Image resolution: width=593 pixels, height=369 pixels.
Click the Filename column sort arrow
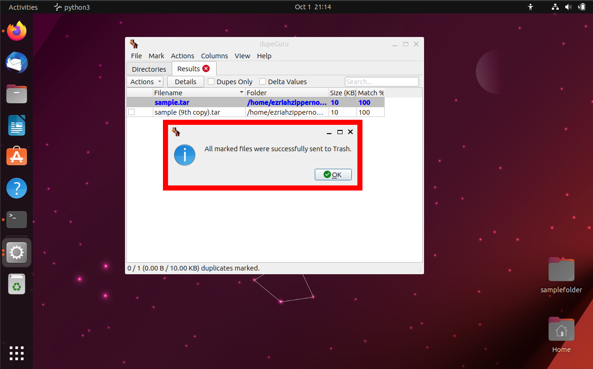242,93
